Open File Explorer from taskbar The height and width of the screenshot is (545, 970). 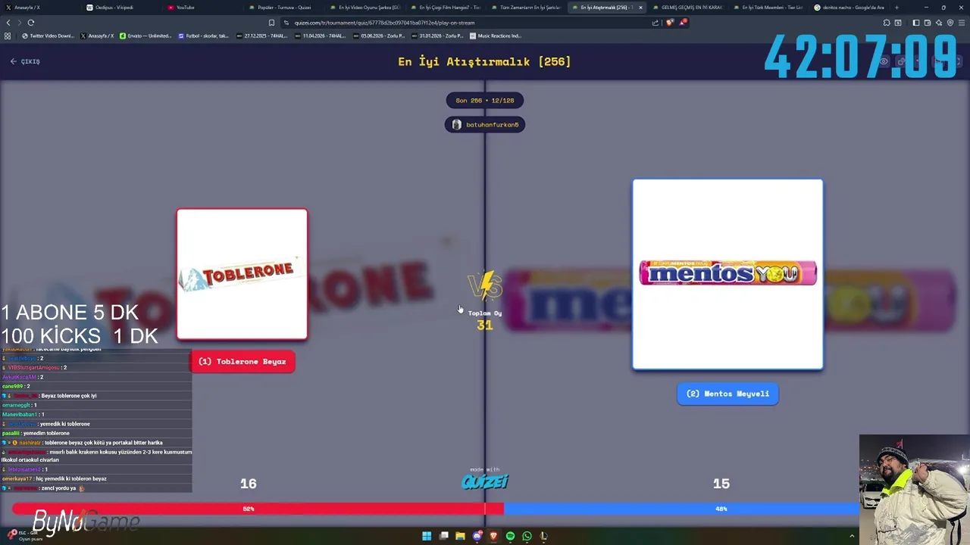tap(460, 536)
